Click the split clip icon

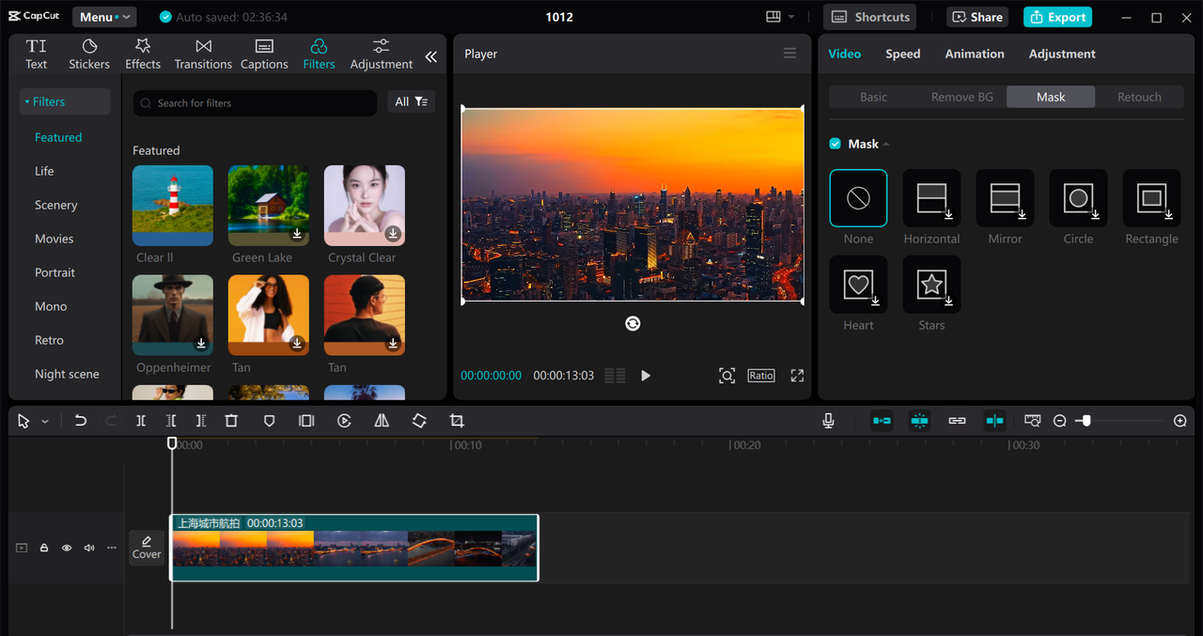(x=141, y=421)
